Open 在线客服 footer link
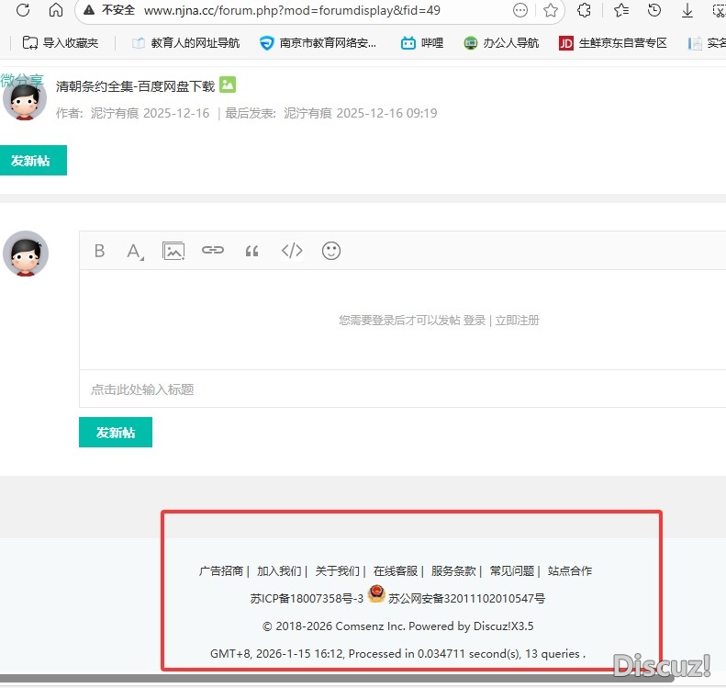The height and width of the screenshot is (688, 726). click(396, 570)
